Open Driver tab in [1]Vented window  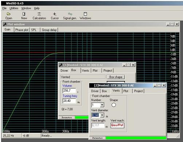point(64,70)
